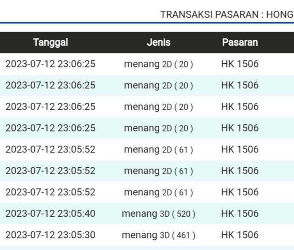Open HK 1506 in the 3D ( 520 ) row
294x250 pixels.
click(240, 213)
